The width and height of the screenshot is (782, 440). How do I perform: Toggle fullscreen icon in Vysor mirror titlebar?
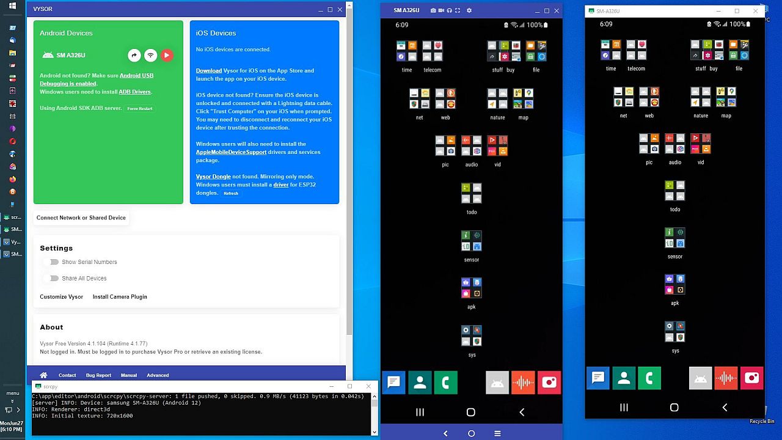pyautogui.click(x=458, y=10)
